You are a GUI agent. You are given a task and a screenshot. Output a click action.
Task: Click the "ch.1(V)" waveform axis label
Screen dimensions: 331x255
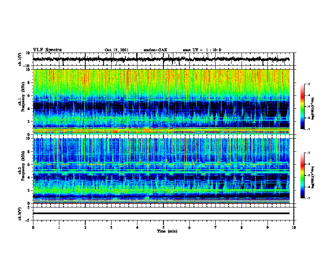pos(20,59)
